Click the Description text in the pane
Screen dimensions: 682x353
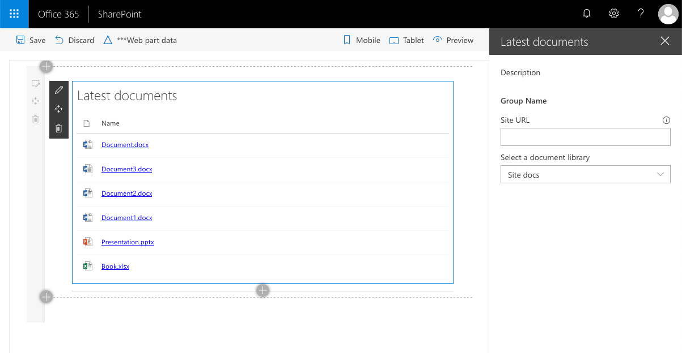(x=520, y=72)
